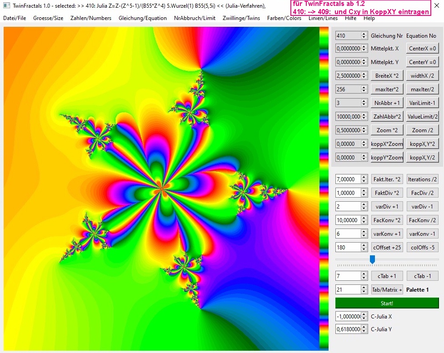Screen dimensions: 444x353
Task: Click the NrAbbr +1 button
Action: click(387, 103)
